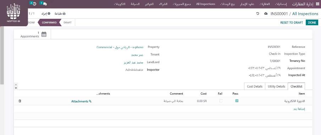This screenshot has height=135, width=321.
Task: Click the Comment cell بحاجة الى صيانة
Action: click(x=173, y=101)
